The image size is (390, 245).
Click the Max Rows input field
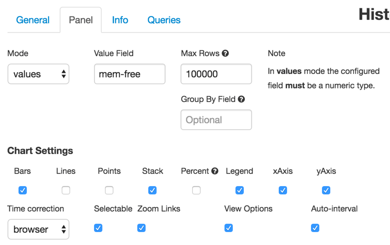tap(216, 74)
